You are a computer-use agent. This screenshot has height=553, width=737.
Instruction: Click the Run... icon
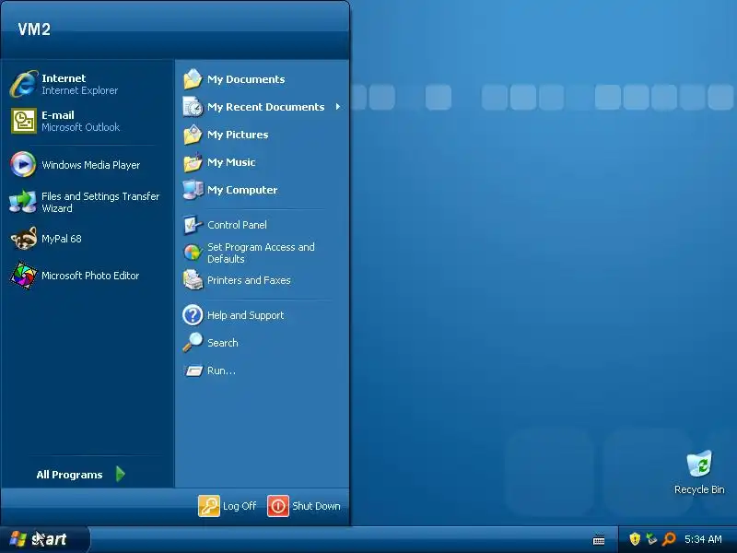click(x=193, y=371)
